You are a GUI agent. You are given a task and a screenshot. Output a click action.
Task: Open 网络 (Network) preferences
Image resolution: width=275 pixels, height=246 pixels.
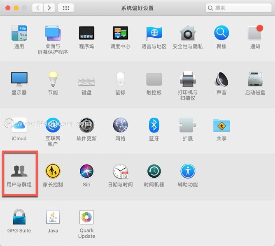click(120, 125)
